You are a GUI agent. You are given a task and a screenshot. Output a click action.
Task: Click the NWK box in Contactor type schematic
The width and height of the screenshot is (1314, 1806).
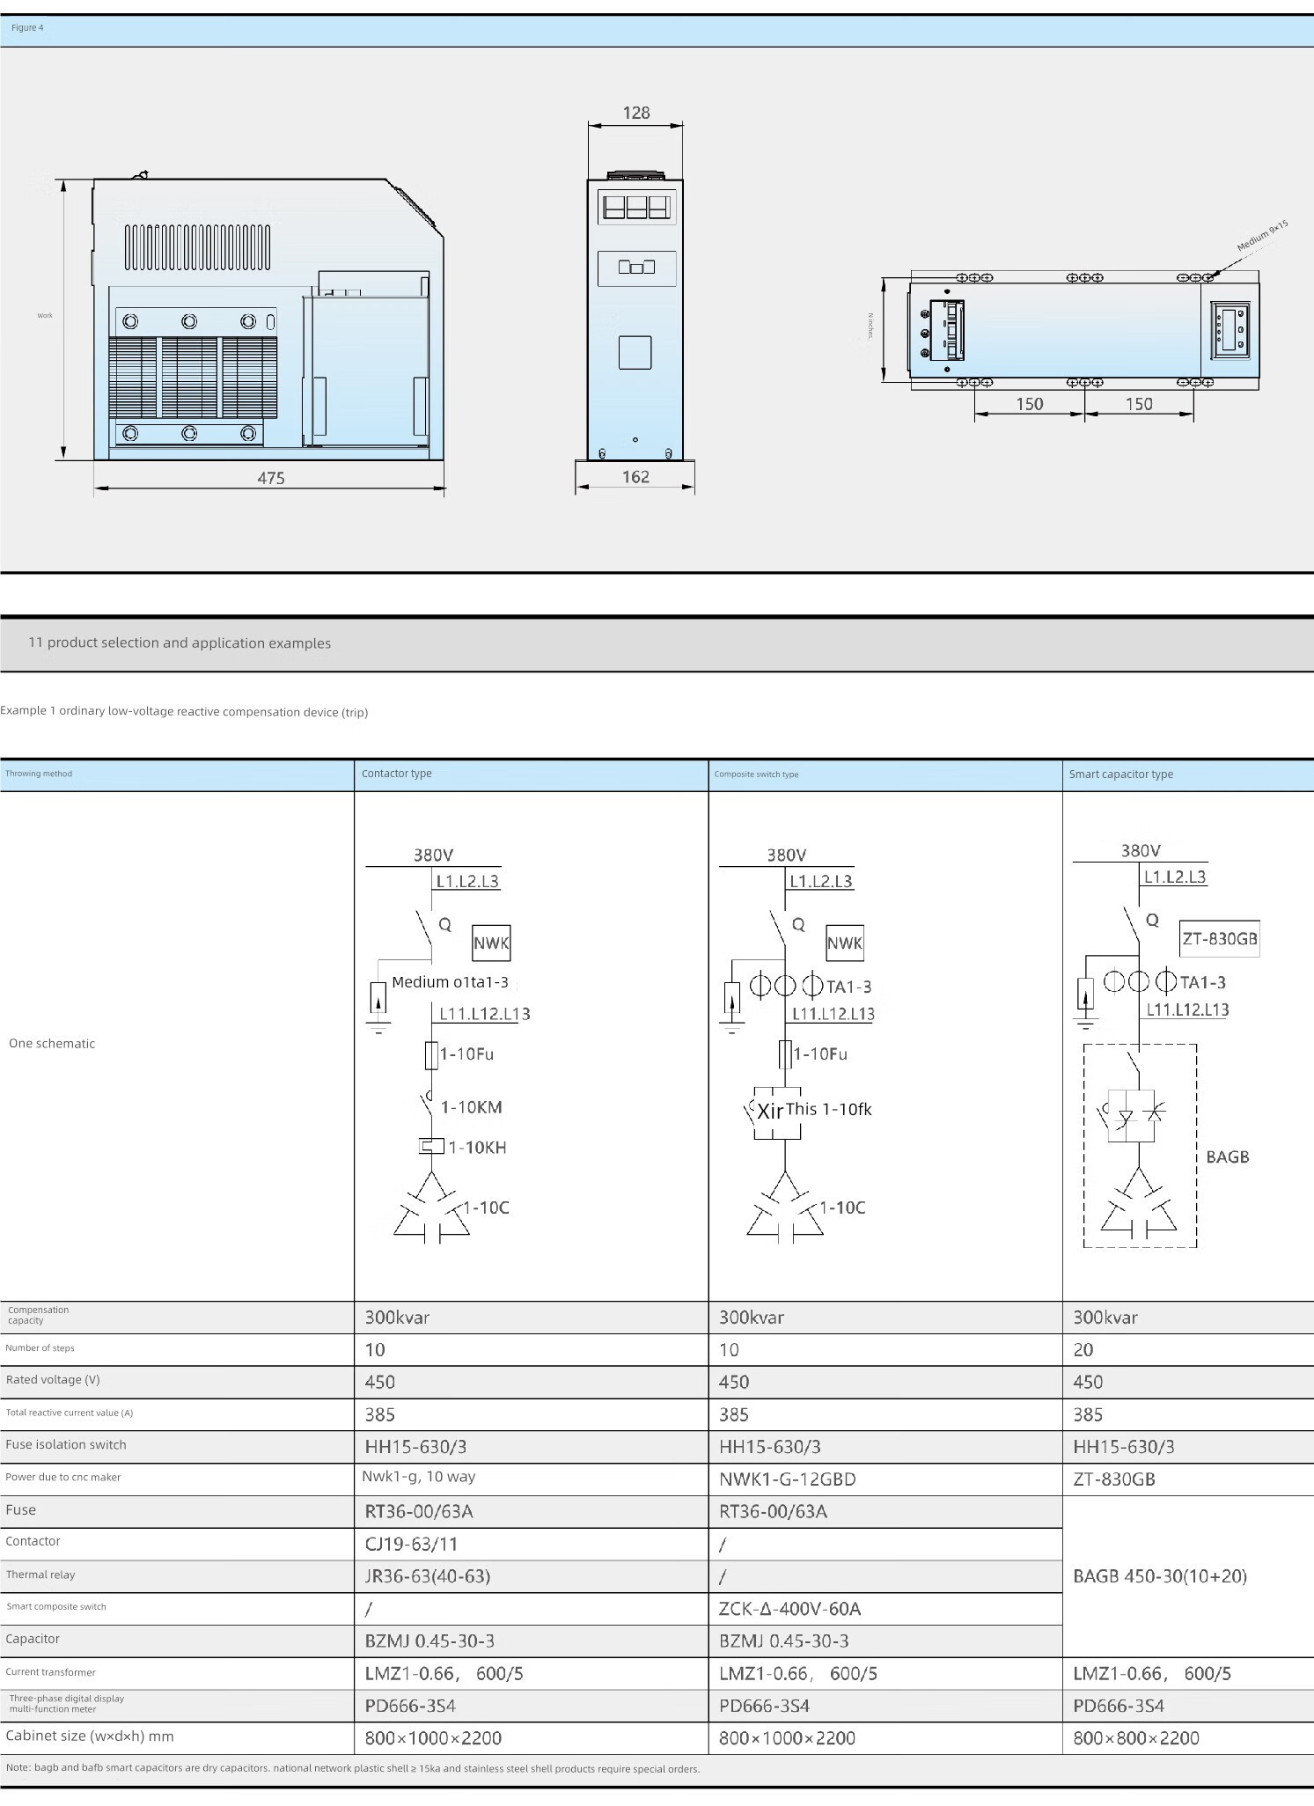click(491, 943)
